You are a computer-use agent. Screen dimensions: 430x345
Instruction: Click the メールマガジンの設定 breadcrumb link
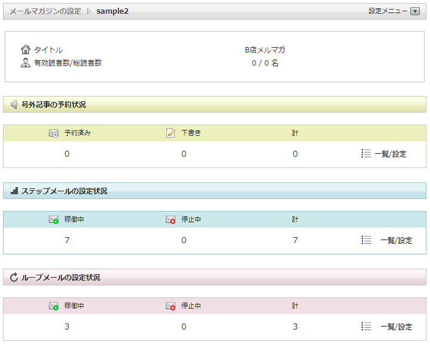coord(45,11)
